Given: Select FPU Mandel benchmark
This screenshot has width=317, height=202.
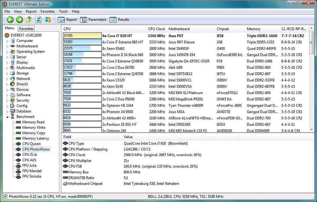Looking at the screenshot, I should (32, 171).
